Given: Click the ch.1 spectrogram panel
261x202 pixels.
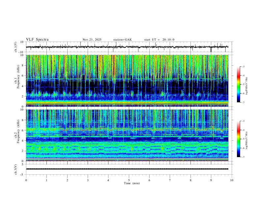Looking at the screenshot, I should (x=127, y=81).
